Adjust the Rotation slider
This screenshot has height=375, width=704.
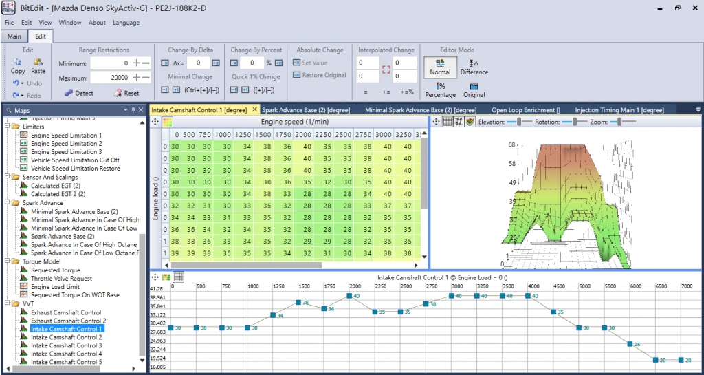click(x=575, y=122)
